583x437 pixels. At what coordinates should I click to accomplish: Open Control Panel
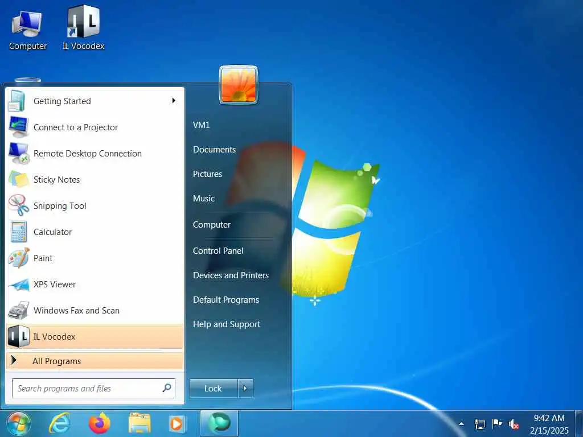click(x=218, y=251)
